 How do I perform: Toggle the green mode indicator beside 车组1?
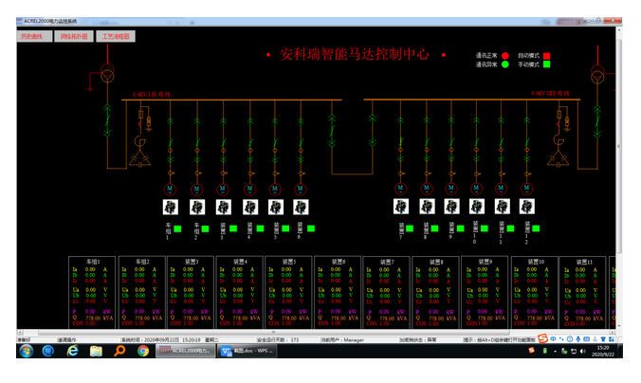177,228
